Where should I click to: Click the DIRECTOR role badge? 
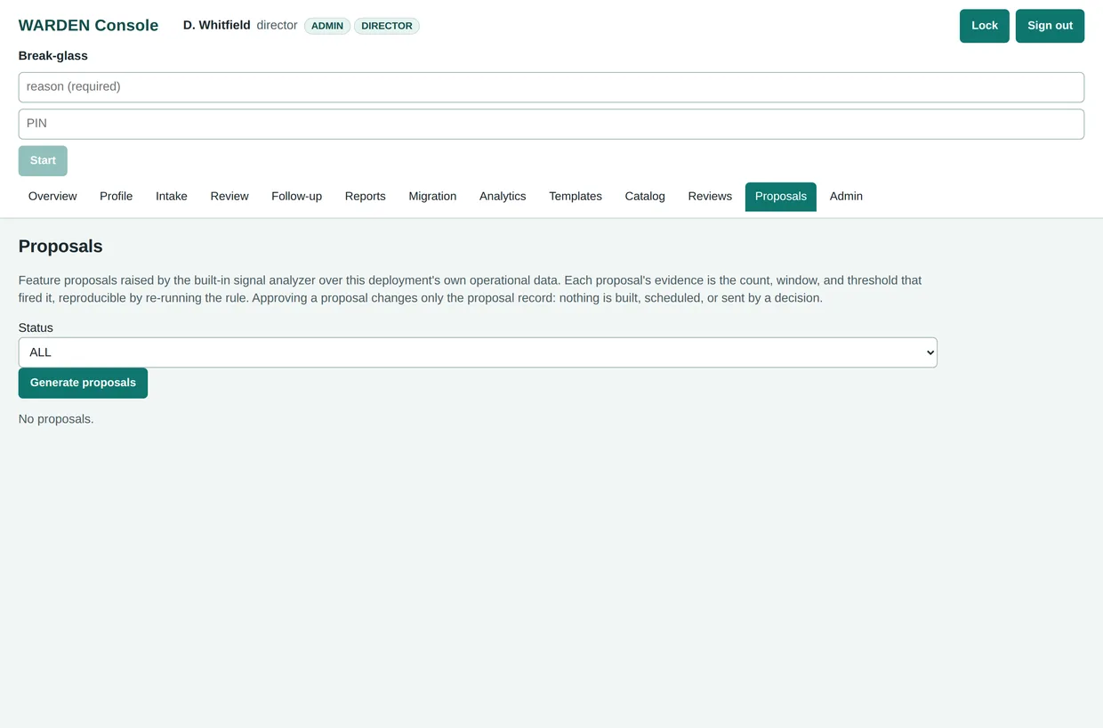pos(387,26)
